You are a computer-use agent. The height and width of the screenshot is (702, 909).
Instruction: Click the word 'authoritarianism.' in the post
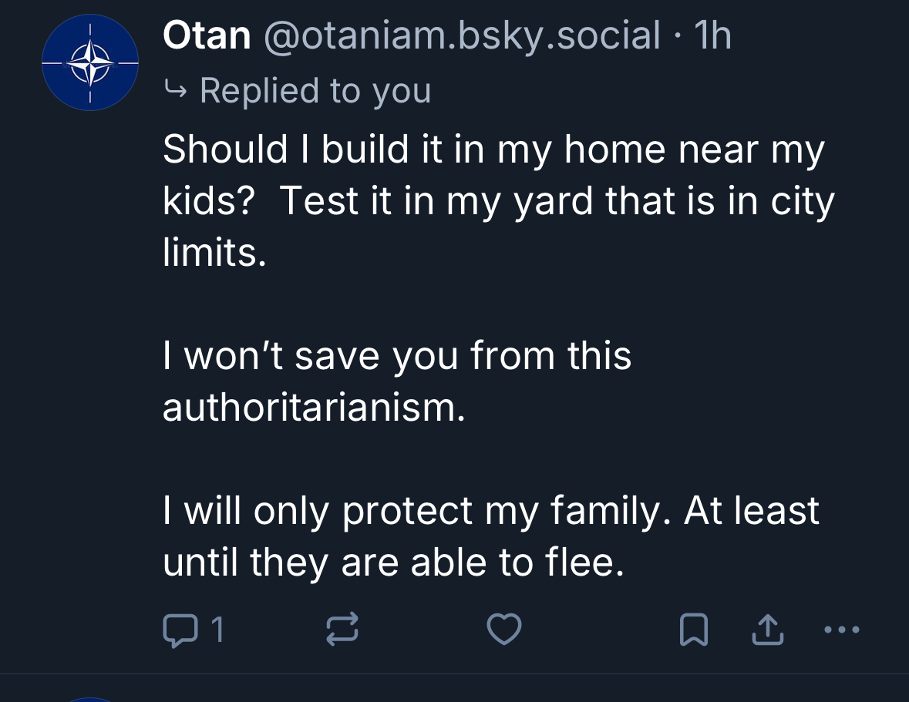tap(314, 408)
